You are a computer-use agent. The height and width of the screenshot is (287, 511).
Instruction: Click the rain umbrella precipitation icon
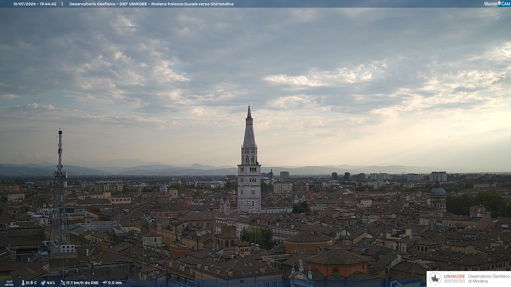tap(105, 283)
